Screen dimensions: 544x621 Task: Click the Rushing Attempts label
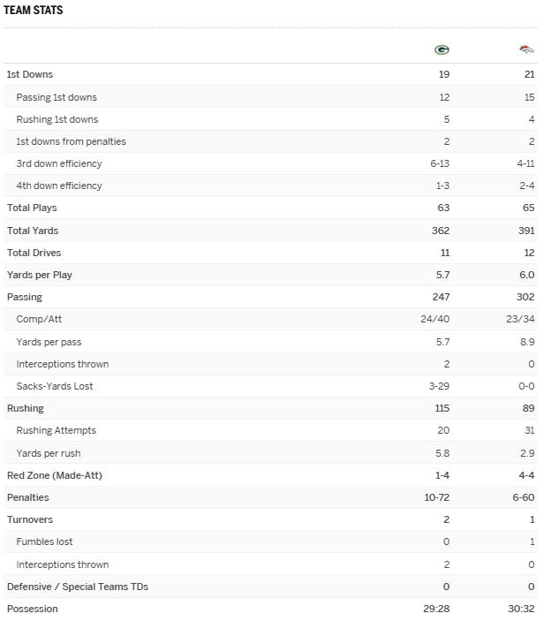[56, 430]
